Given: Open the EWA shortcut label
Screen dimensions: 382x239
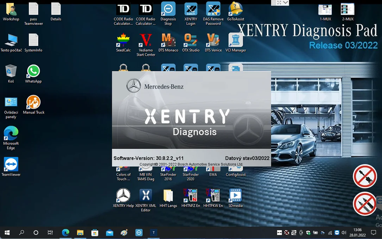Looking at the screenshot, I should point(213,175).
